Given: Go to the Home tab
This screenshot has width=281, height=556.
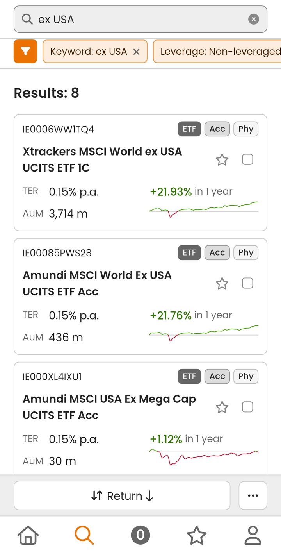Looking at the screenshot, I should pyautogui.click(x=28, y=535).
